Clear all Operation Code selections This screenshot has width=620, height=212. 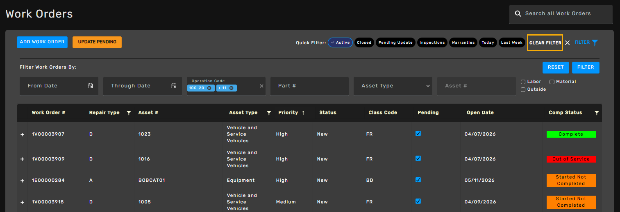pyautogui.click(x=261, y=86)
